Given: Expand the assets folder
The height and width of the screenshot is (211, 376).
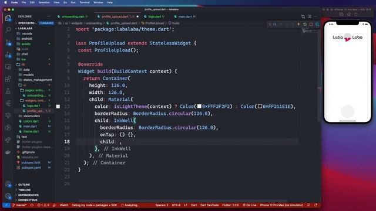Looking at the screenshot, I should (x=26, y=44).
